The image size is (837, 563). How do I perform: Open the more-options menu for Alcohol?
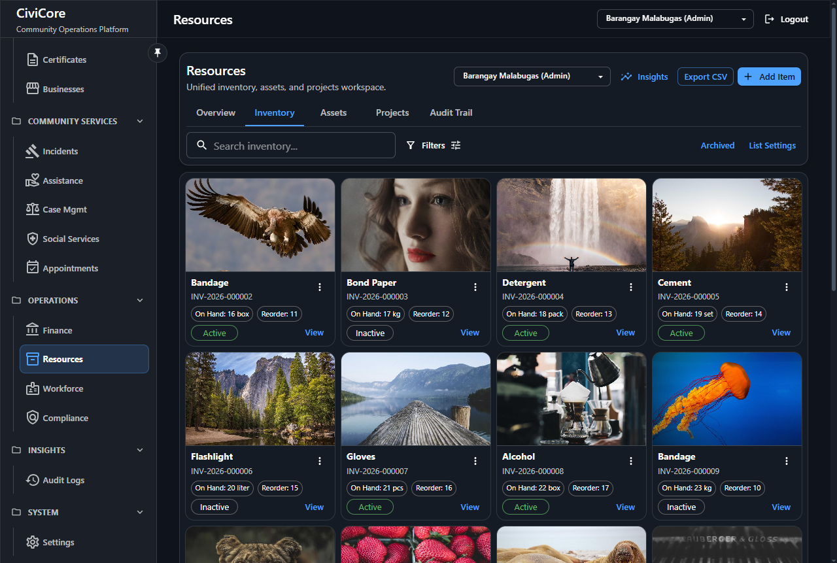click(631, 461)
